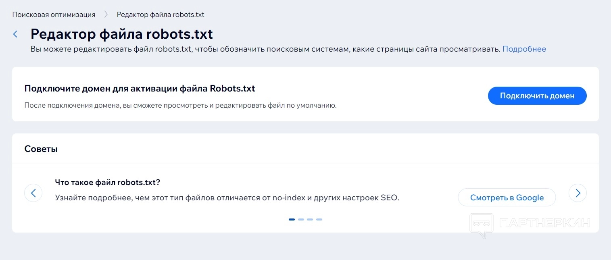Show the previous tip with left arrow

coord(33,193)
